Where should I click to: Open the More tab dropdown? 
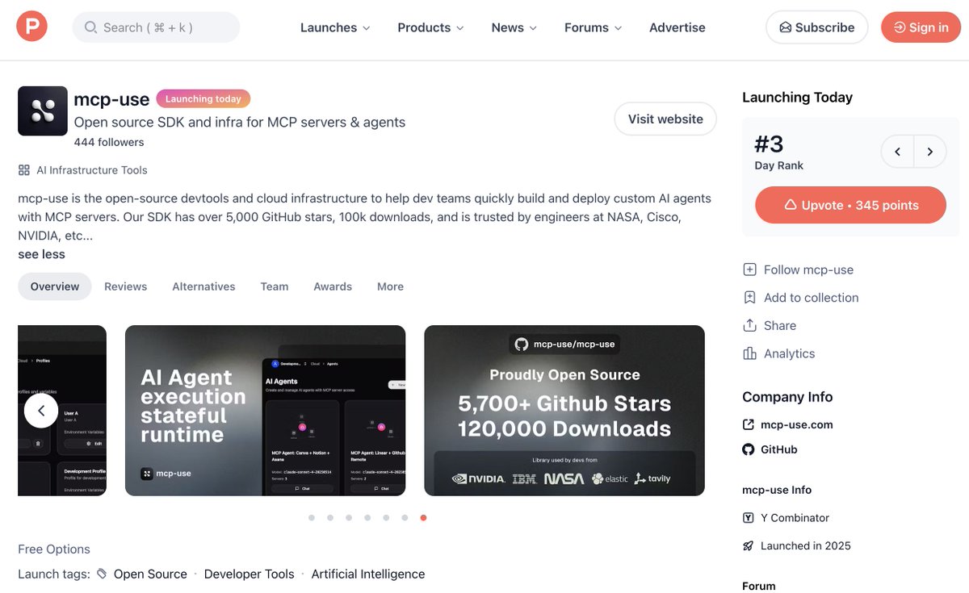tap(390, 286)
